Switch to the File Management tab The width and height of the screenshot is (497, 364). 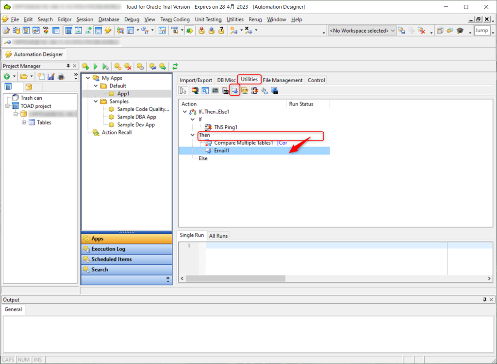click(283, 80)
